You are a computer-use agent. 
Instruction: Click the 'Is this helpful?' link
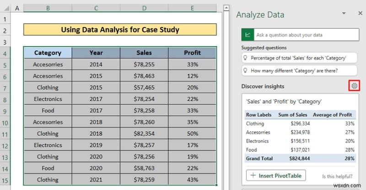point(337,176)
